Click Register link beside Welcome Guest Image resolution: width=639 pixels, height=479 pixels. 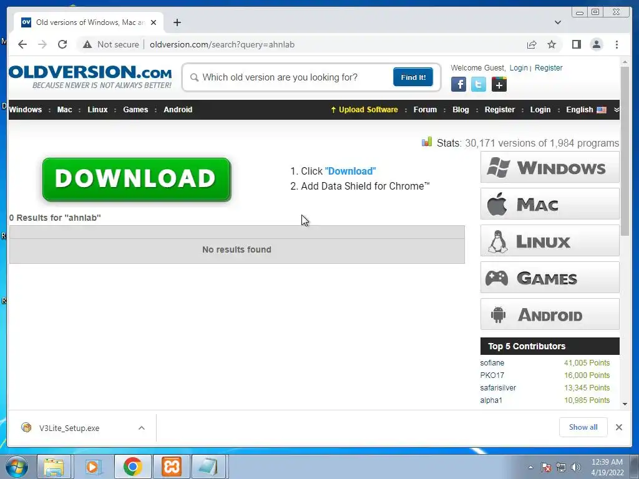click(549, 67)
